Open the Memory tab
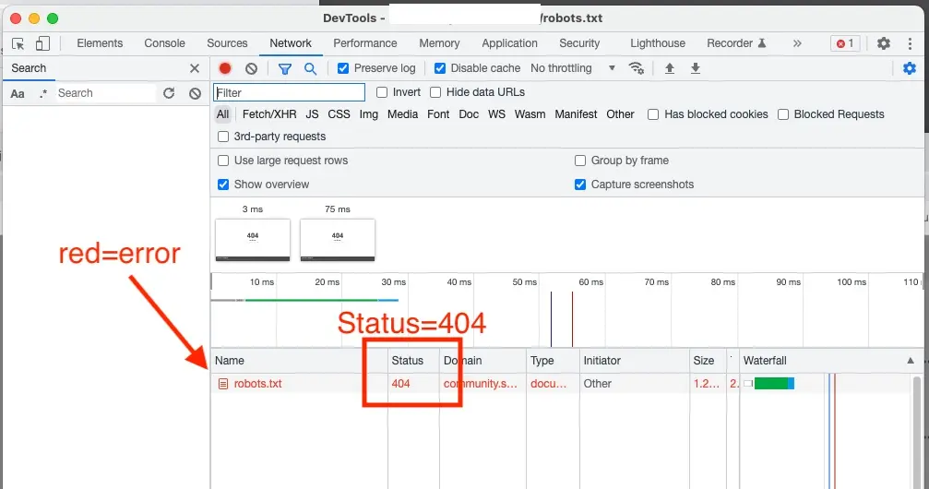This screenshot has height=489, width=929. click(x=439, y=43)
